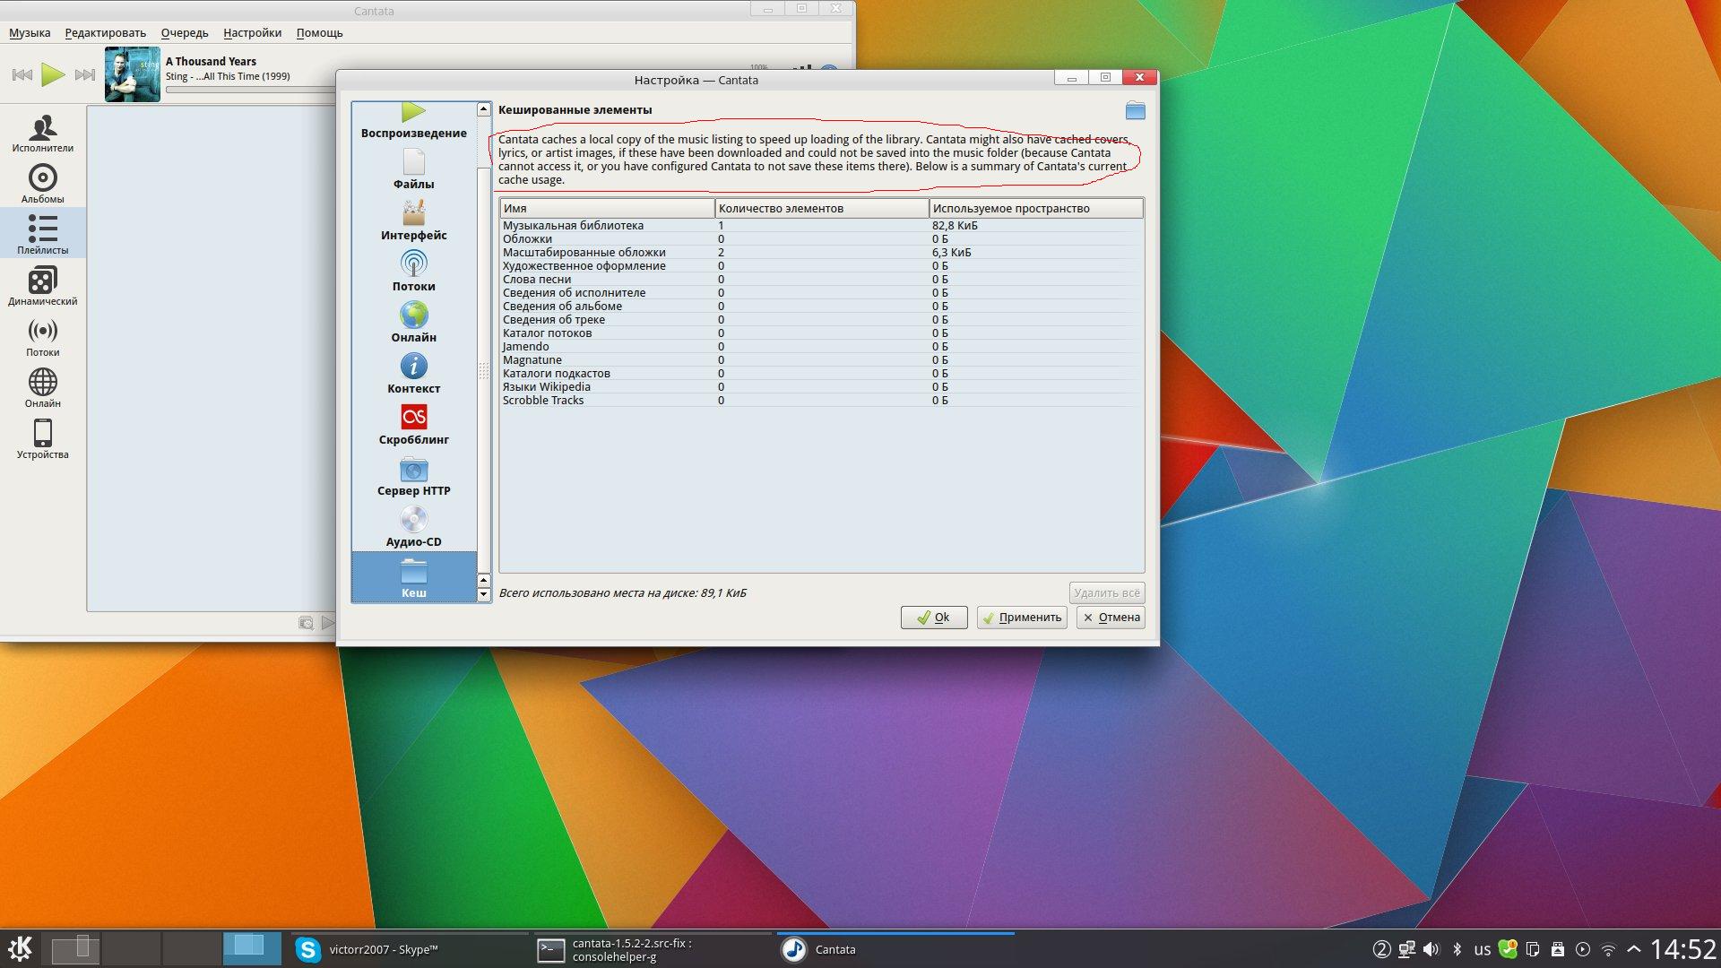
Task: Open the Динамический sidebar view
Action: coord(42,286)
